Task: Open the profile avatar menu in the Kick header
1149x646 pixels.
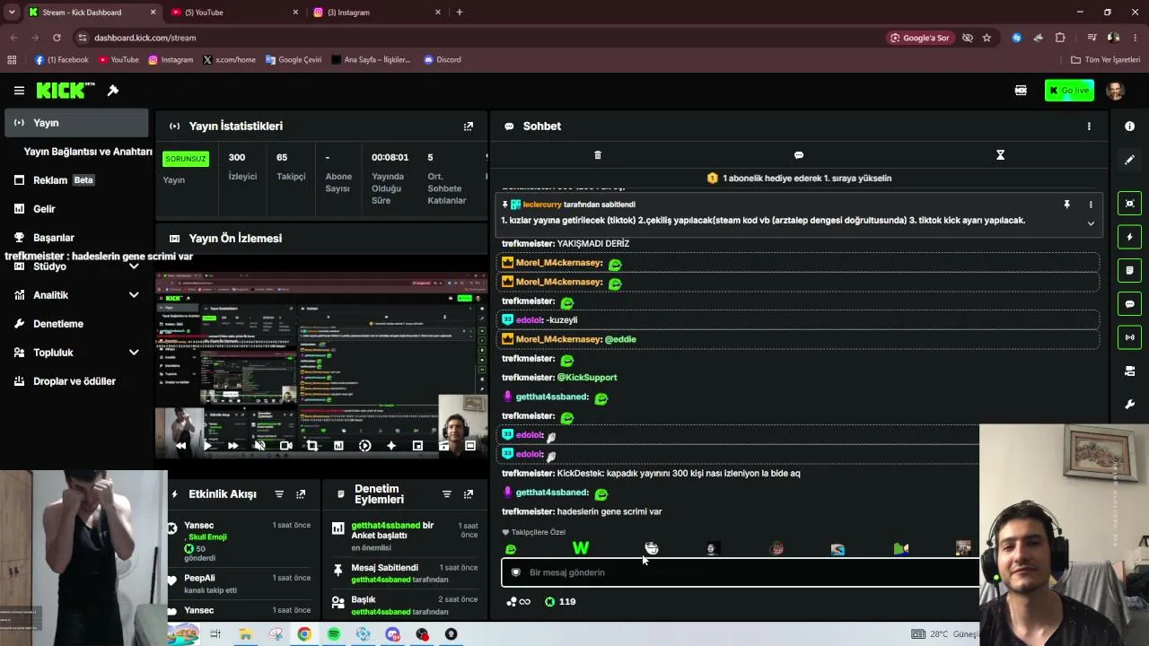Action: click(x=1116, y=91)
